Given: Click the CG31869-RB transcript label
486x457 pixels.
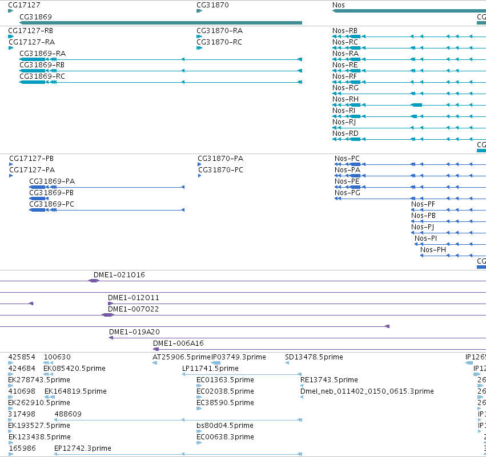Looking at the screenshot, I should (42, 65).
